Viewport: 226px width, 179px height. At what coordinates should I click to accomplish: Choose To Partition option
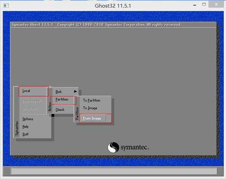tap(92, 100)
